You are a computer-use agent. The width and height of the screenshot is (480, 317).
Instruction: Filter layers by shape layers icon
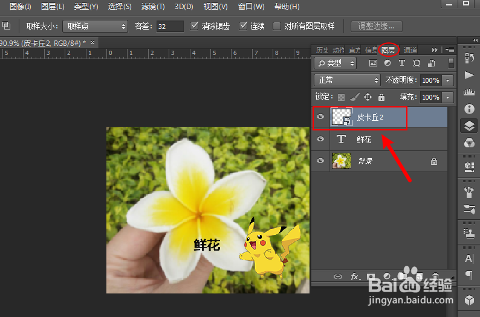[417, 63]
